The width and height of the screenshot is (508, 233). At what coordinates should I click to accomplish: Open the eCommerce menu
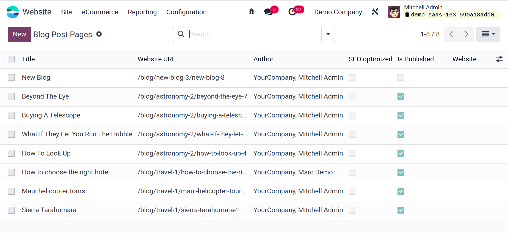(100, 12)
